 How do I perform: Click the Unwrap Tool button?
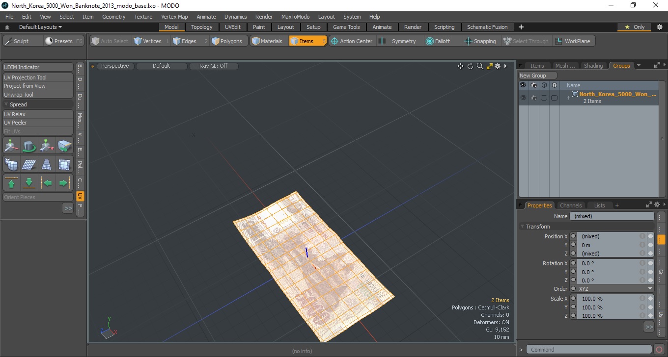[x=38, y=95]
